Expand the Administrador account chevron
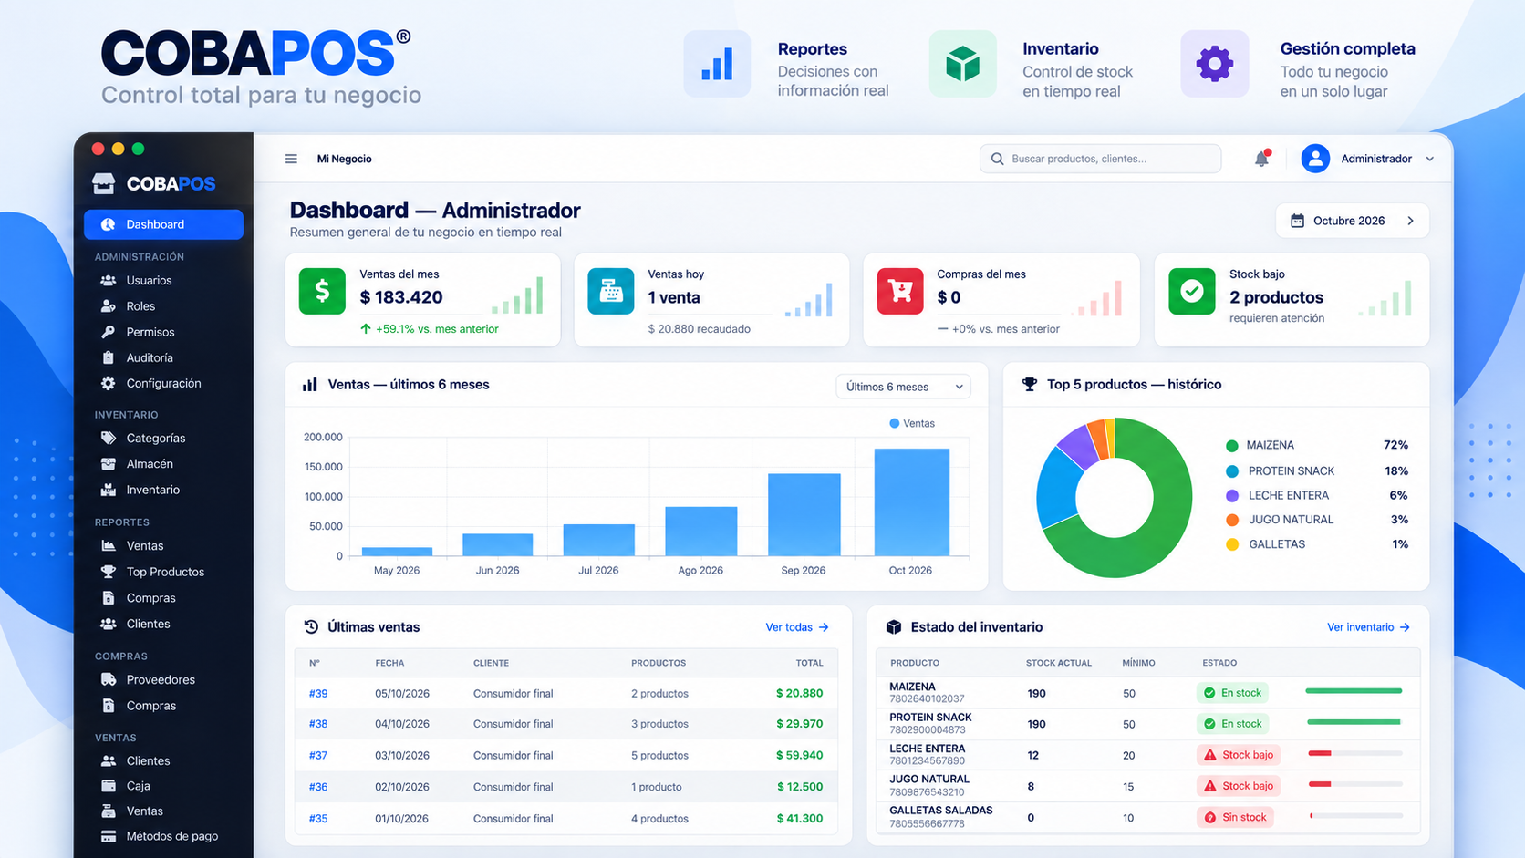1525x858 pixels. [1430, 159]
